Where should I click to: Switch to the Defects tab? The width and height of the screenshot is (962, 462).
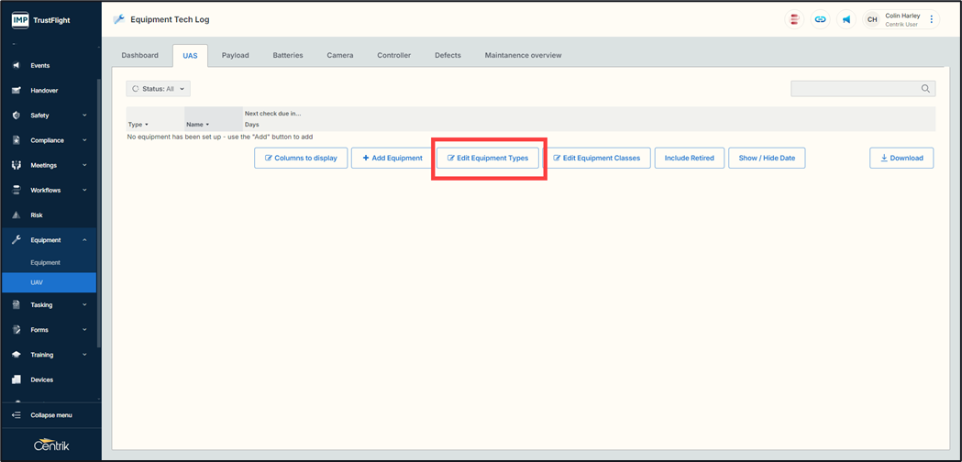[448, 56]
